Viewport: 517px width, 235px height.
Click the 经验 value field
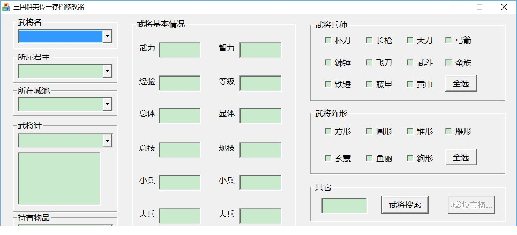tap(179, 84)
